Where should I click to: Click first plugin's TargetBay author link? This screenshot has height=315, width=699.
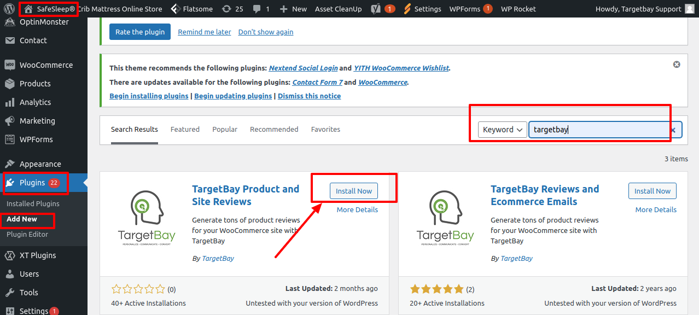coord(218,258)
